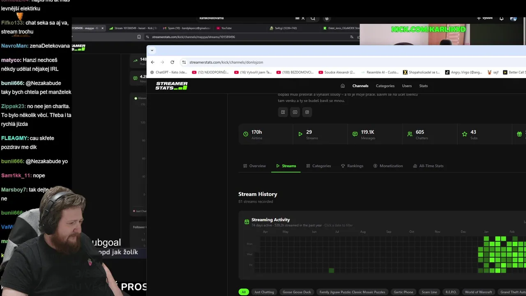The width and height of the screenshot is (526, 296).
Task: Click the streamerstats.com/kick/channels/donlojzon address bar
Action: tap(353, 62)
